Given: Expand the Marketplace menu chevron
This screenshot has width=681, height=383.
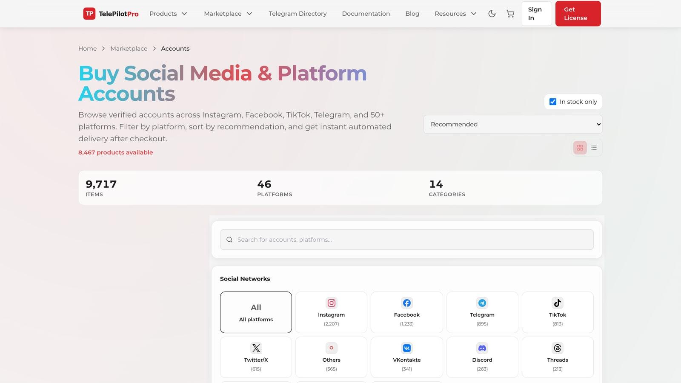Looking at the screenshot, I should 249,14.
